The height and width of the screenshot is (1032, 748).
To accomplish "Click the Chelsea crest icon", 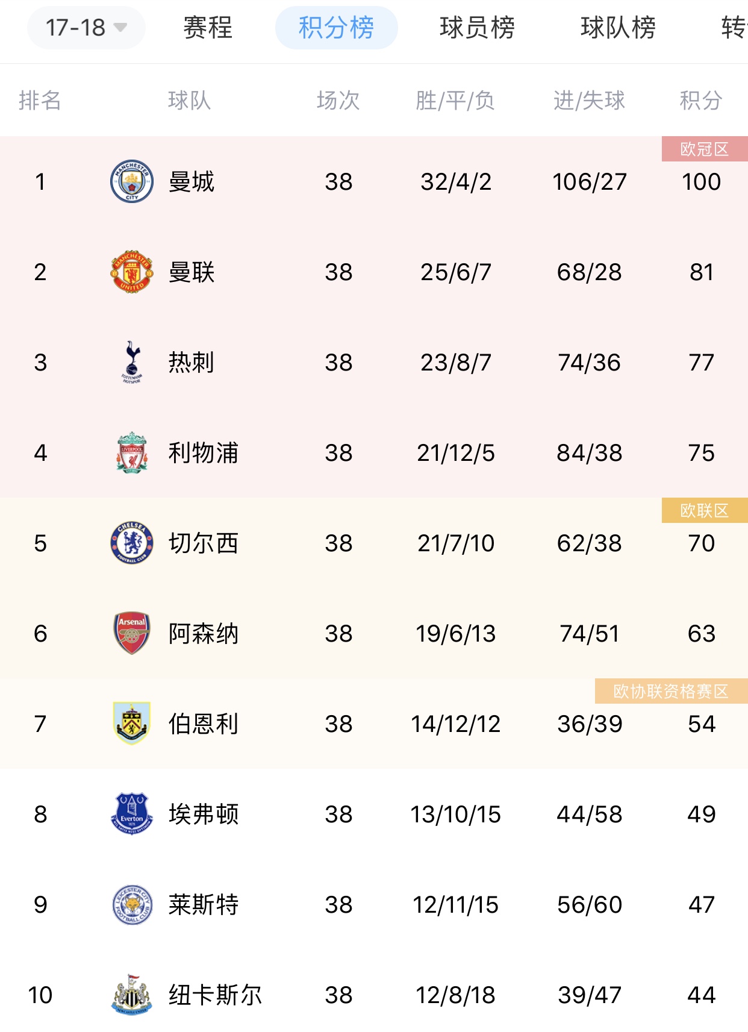I will point(132,543).
